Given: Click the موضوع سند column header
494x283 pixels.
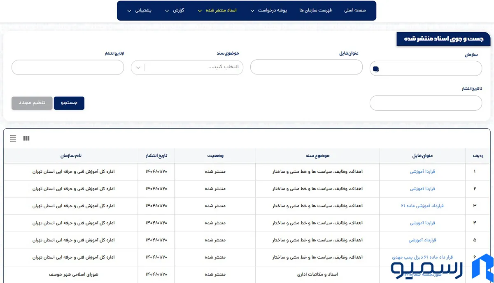Looking at the screenshot, I should pyautogui.click(x=317, y=156).
